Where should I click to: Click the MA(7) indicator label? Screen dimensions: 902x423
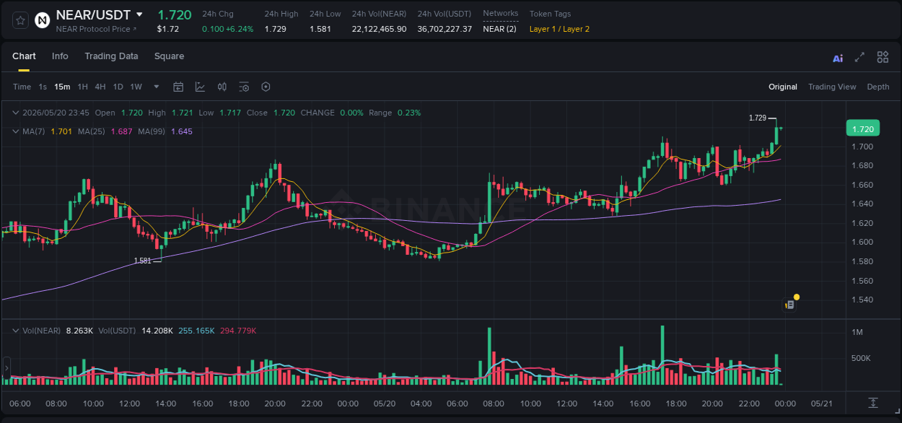[34, 131]
